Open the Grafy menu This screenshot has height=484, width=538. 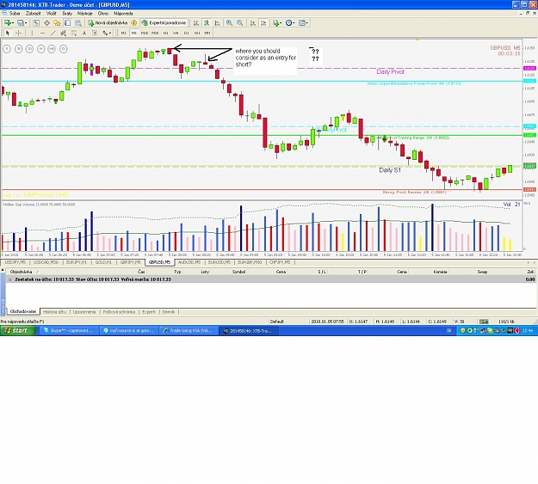point(67,14)
